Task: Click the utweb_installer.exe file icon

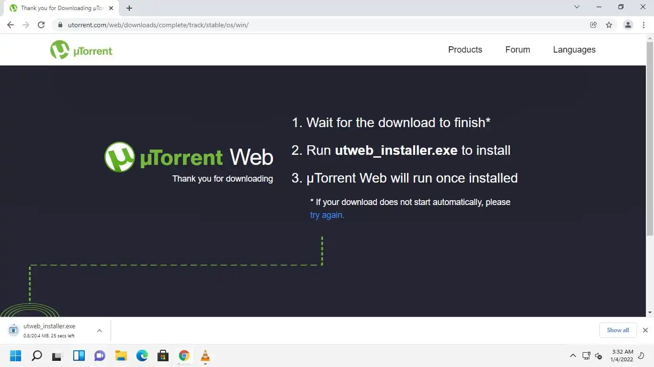Action: [13, 330]
